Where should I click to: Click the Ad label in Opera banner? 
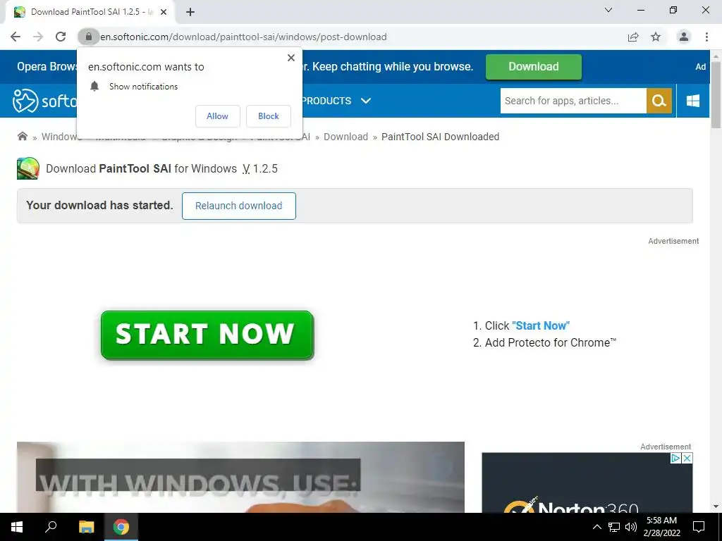tap(700, 67)
